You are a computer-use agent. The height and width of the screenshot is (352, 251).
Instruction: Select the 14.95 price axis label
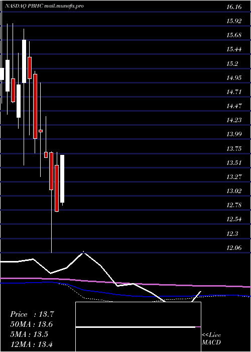(x=234, y=78)
